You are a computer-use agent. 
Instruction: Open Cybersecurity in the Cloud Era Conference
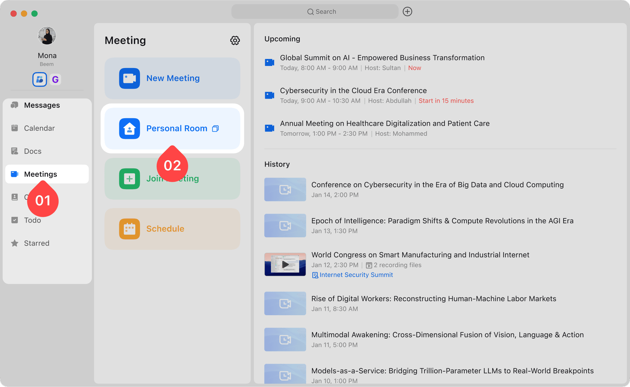[x=353, y=91]
